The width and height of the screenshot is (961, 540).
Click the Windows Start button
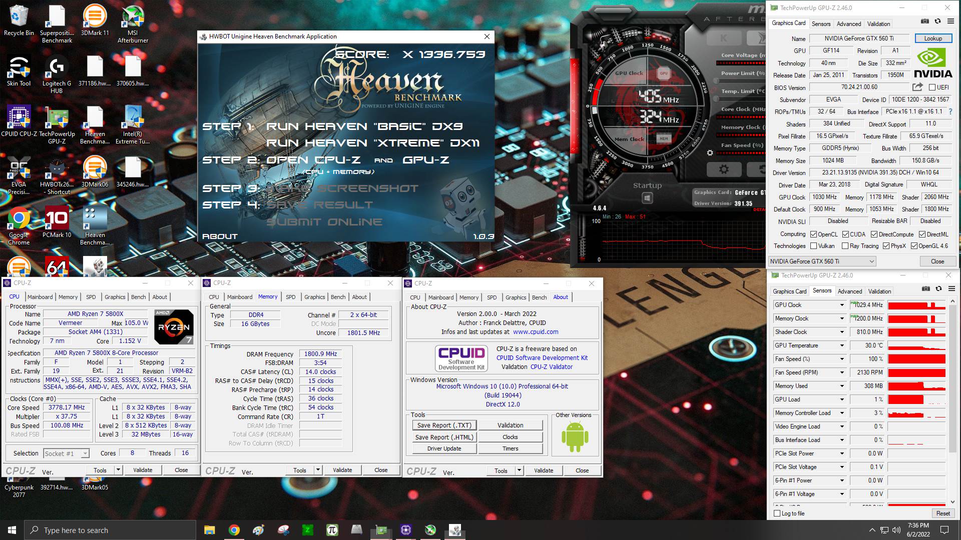click(12, 530)
